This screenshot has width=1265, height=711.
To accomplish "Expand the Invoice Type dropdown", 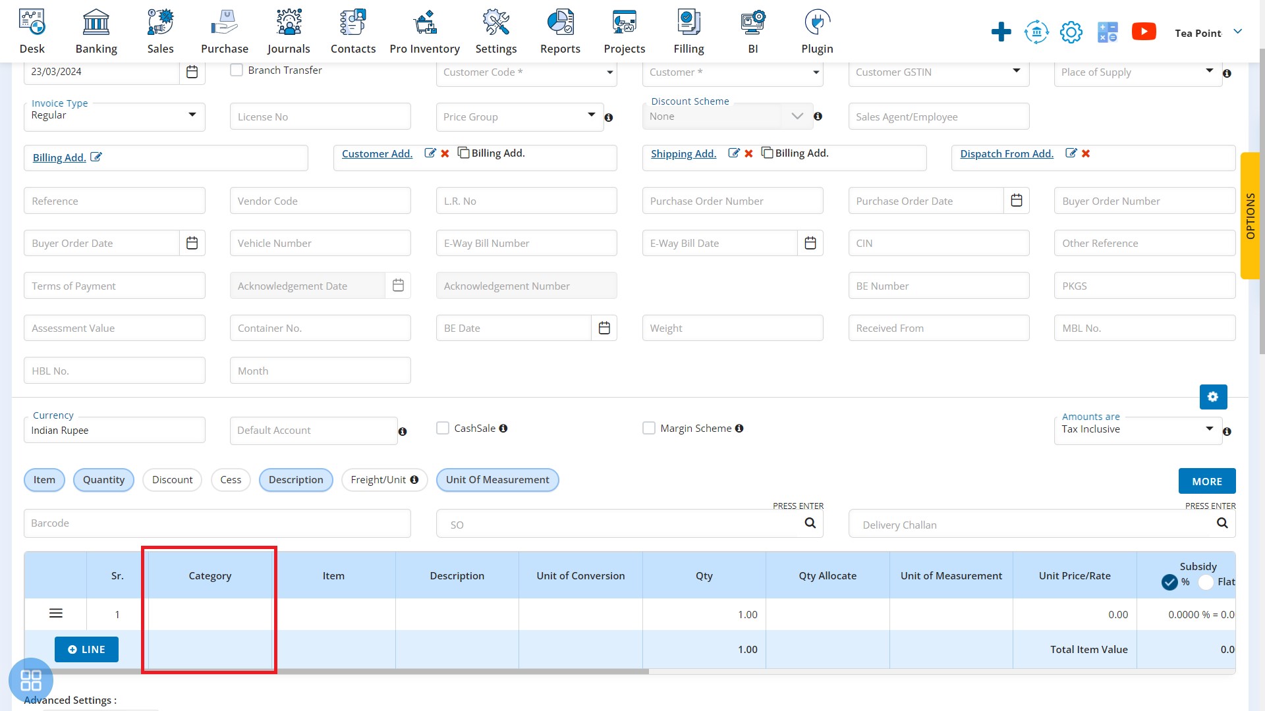I will tap(192, 115).
